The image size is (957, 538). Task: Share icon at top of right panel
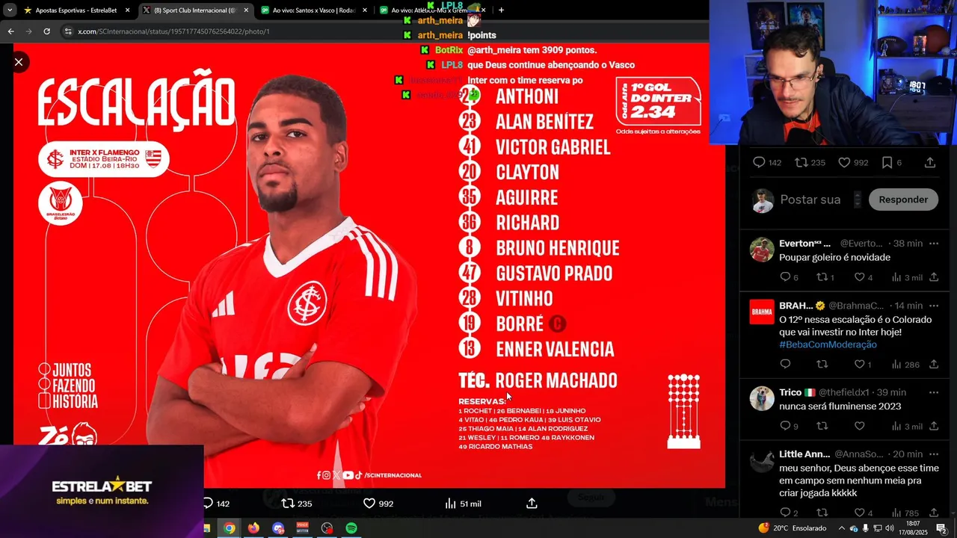tap(930, 162)
